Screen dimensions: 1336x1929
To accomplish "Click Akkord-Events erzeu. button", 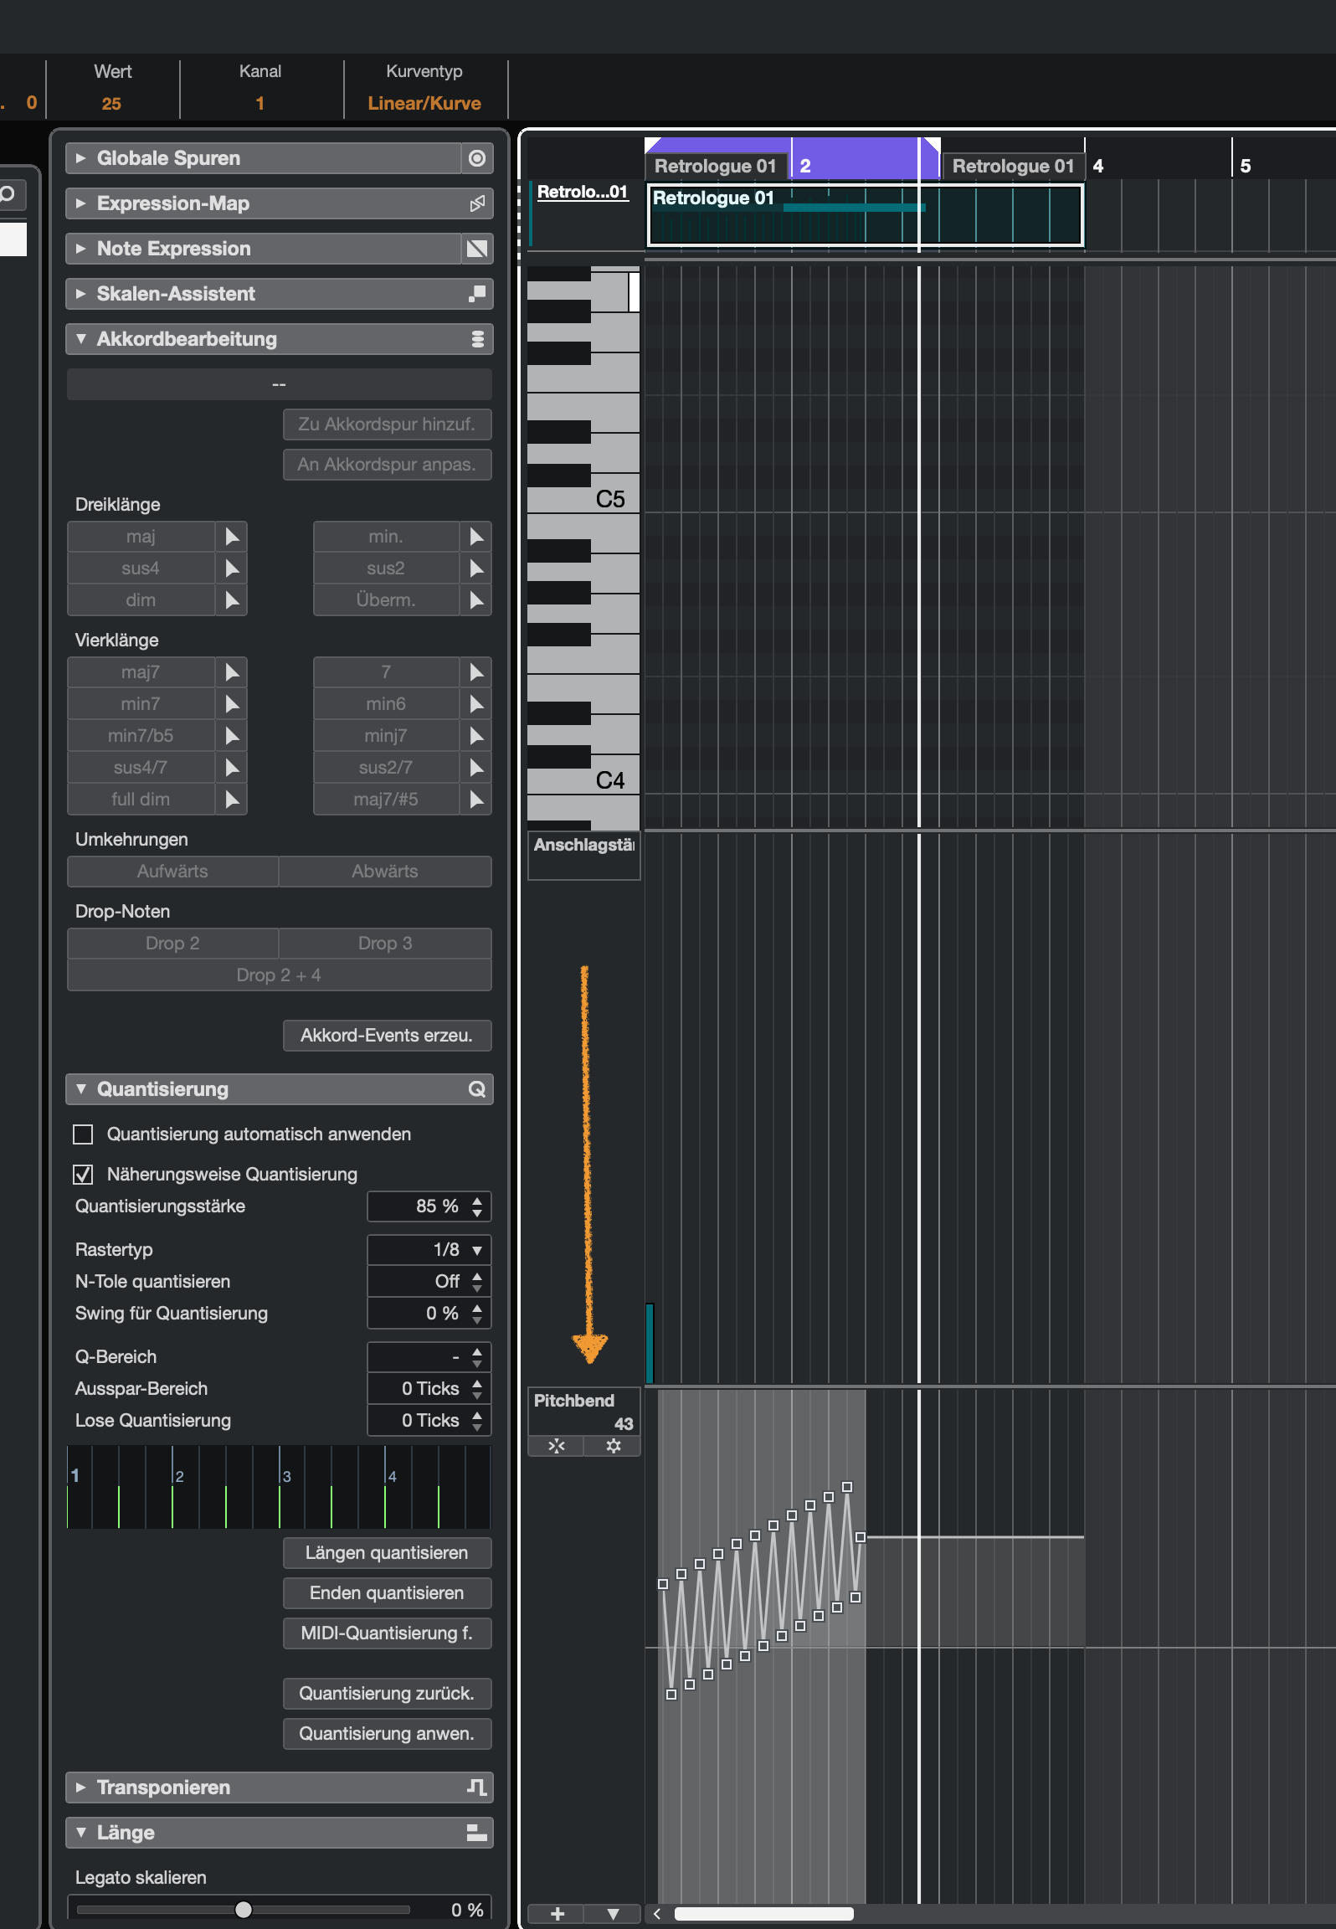I will coord(387,1036).
